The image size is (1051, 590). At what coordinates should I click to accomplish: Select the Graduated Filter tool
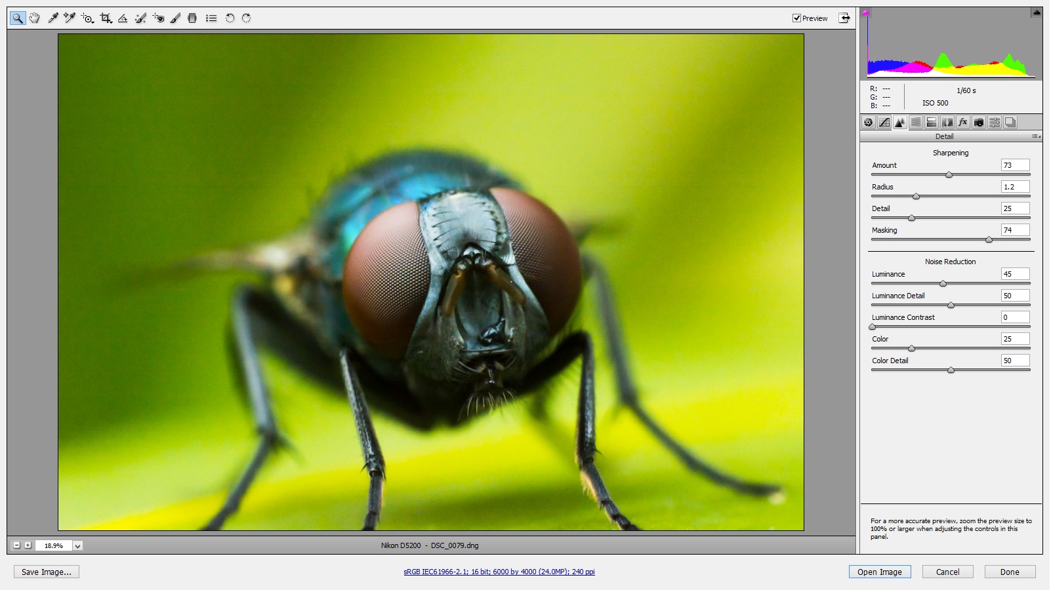tap(192, 18)
